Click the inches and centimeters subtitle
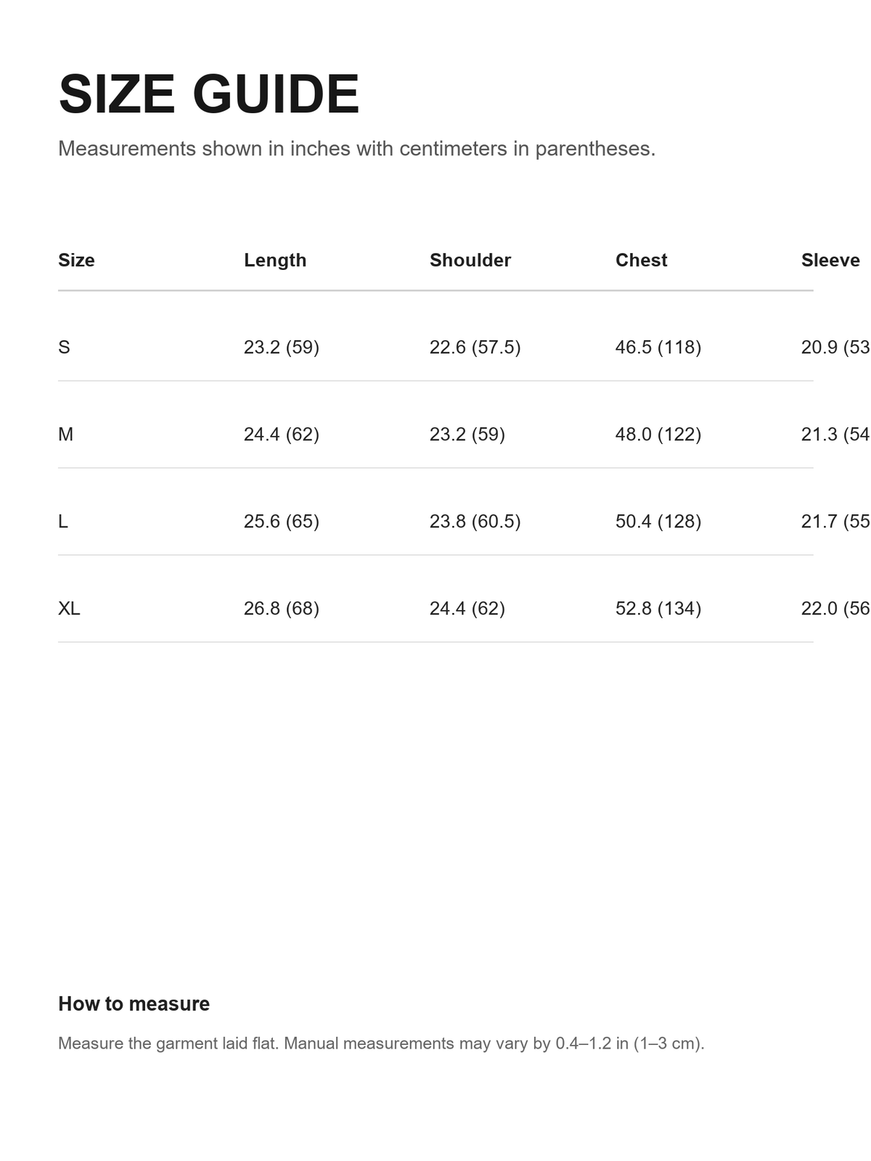The width and height of the screenshot is (871, 1161). [356, 149]
